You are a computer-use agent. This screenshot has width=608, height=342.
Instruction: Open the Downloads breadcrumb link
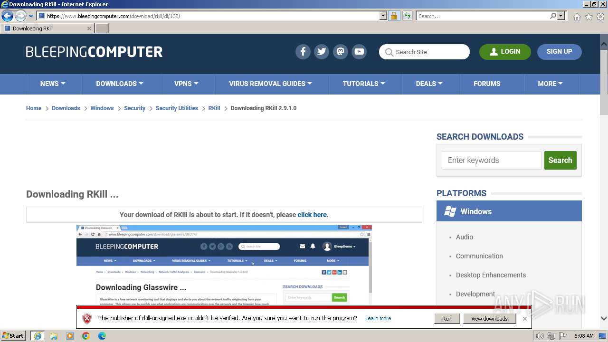coord(66,108)
